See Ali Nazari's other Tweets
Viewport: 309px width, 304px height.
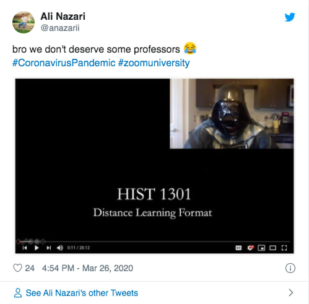[82, 293]
